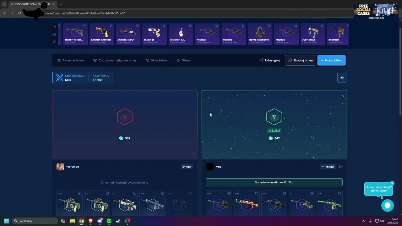Click VgZ's 76.61zł profit badge

327,167
